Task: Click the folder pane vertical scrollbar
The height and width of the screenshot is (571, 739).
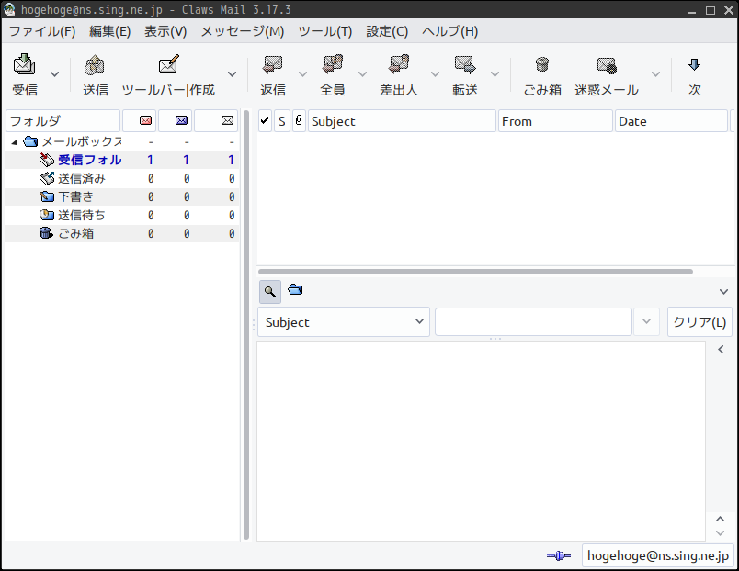Action: 246,325
